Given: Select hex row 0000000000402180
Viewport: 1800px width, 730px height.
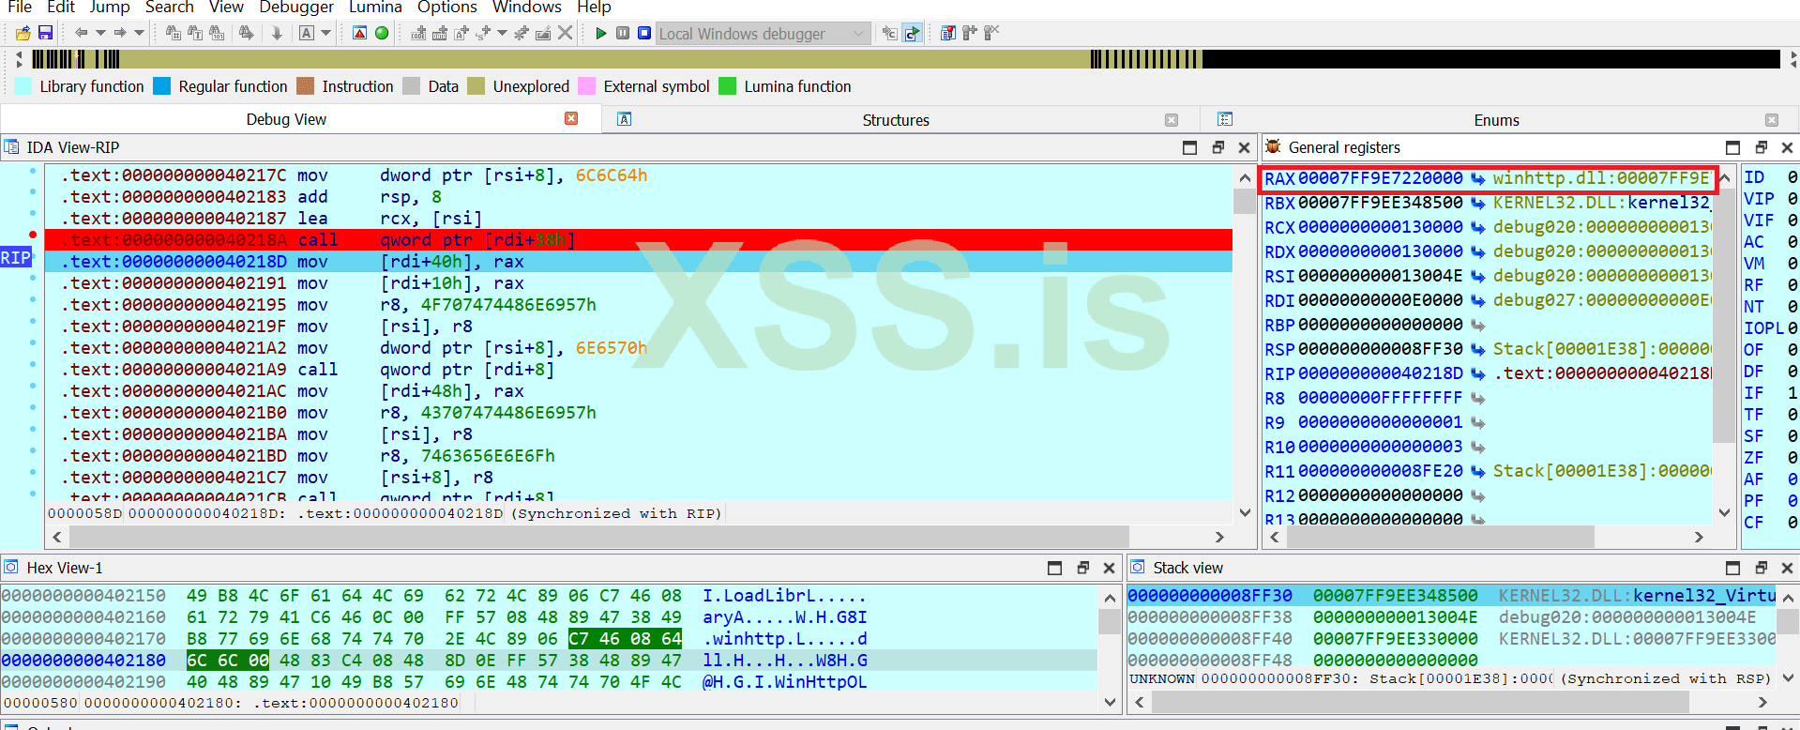Looking at the screenshot, I should point(549,661).
